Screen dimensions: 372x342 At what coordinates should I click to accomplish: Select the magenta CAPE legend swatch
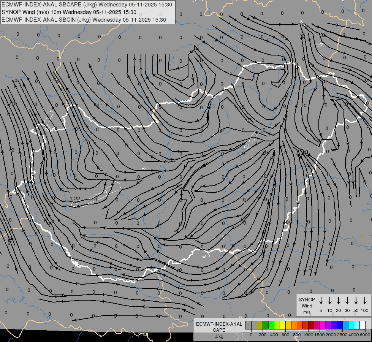[x=323, y=325]
